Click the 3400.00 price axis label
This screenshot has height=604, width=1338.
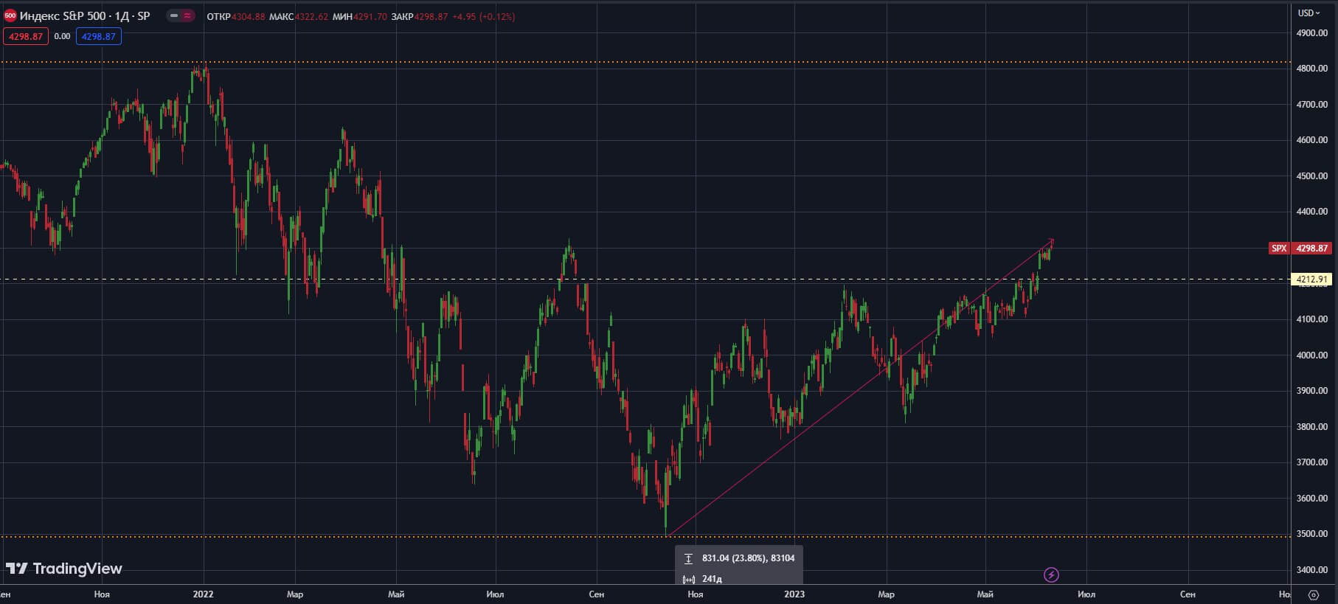(1312, 570)
